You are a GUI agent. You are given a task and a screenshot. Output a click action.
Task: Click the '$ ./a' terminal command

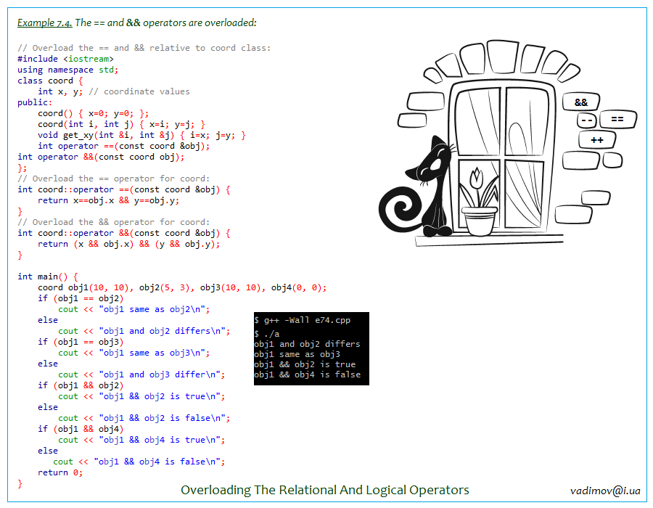267,334
